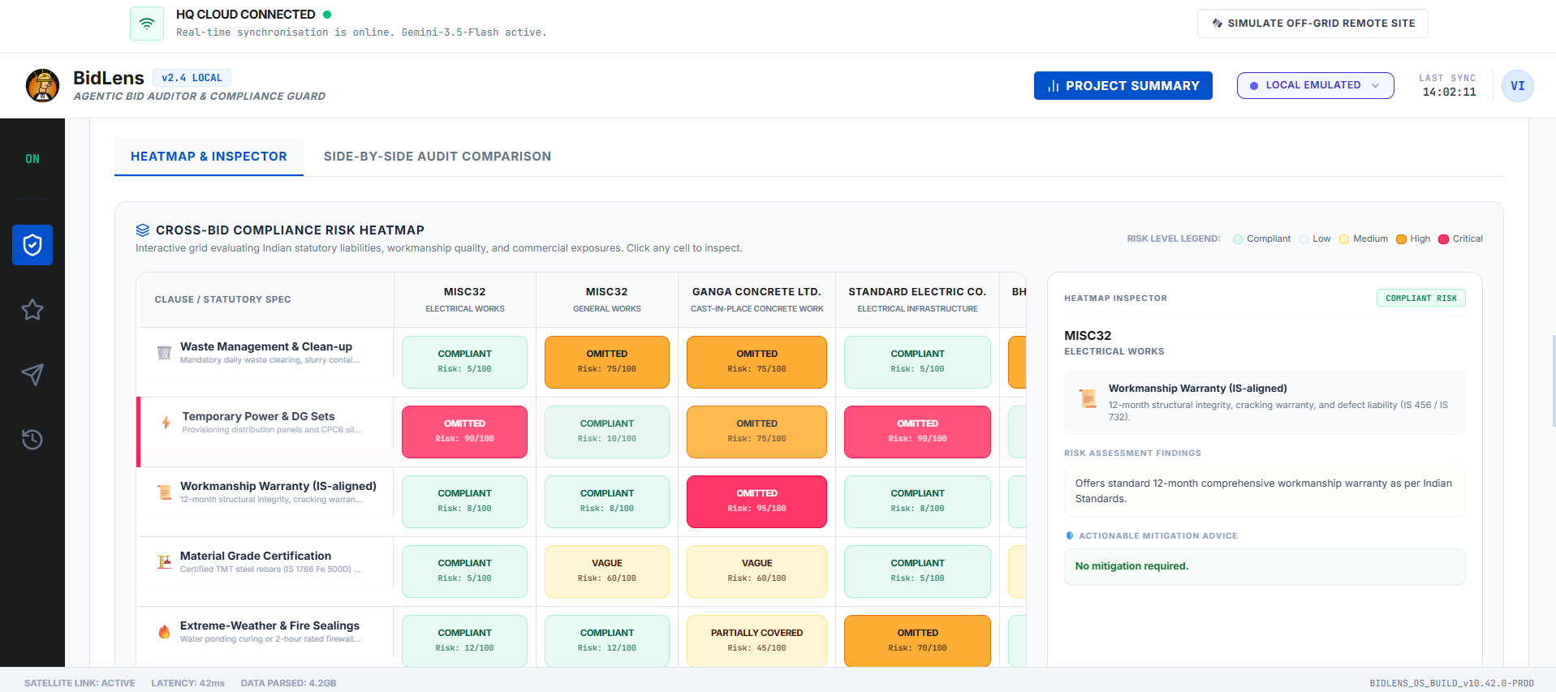Toggle Simulate Off-Grid Remote Site mode
Viewport: 1556px width, 692px height.
(1312, 24)
